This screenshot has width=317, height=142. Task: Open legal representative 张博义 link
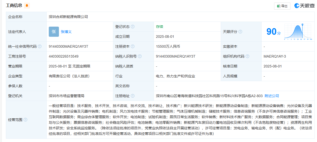(66, 32)
